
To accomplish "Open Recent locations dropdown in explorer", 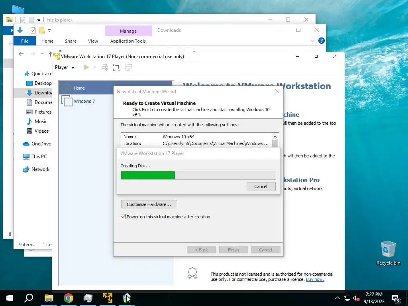I will (42, 54).
